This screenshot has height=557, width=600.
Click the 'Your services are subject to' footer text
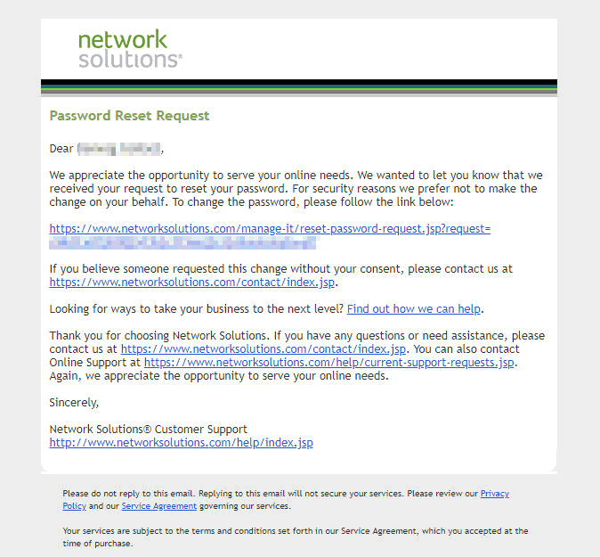click(x=178, y=531)
